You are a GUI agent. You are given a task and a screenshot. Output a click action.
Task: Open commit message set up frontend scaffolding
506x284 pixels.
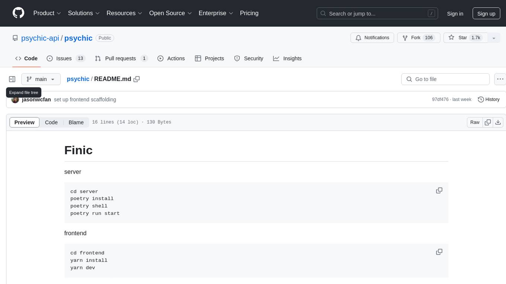coord(85,100)
